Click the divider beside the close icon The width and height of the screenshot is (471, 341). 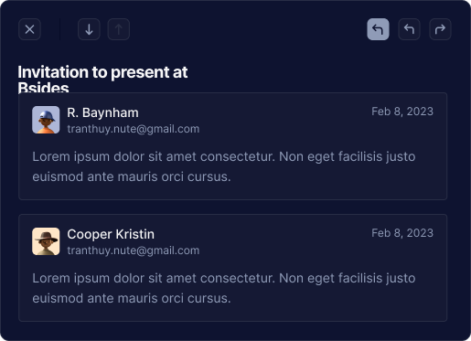(59, 29)
